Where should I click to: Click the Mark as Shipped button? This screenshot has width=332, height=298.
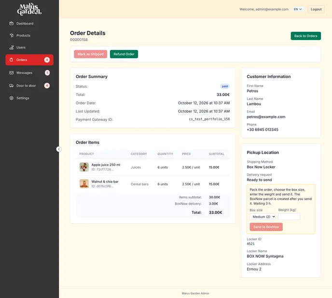[90, 54]
